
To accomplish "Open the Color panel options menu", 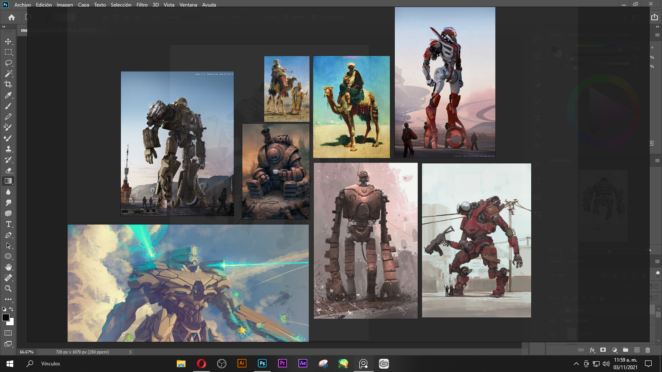I will pos(657,35).
